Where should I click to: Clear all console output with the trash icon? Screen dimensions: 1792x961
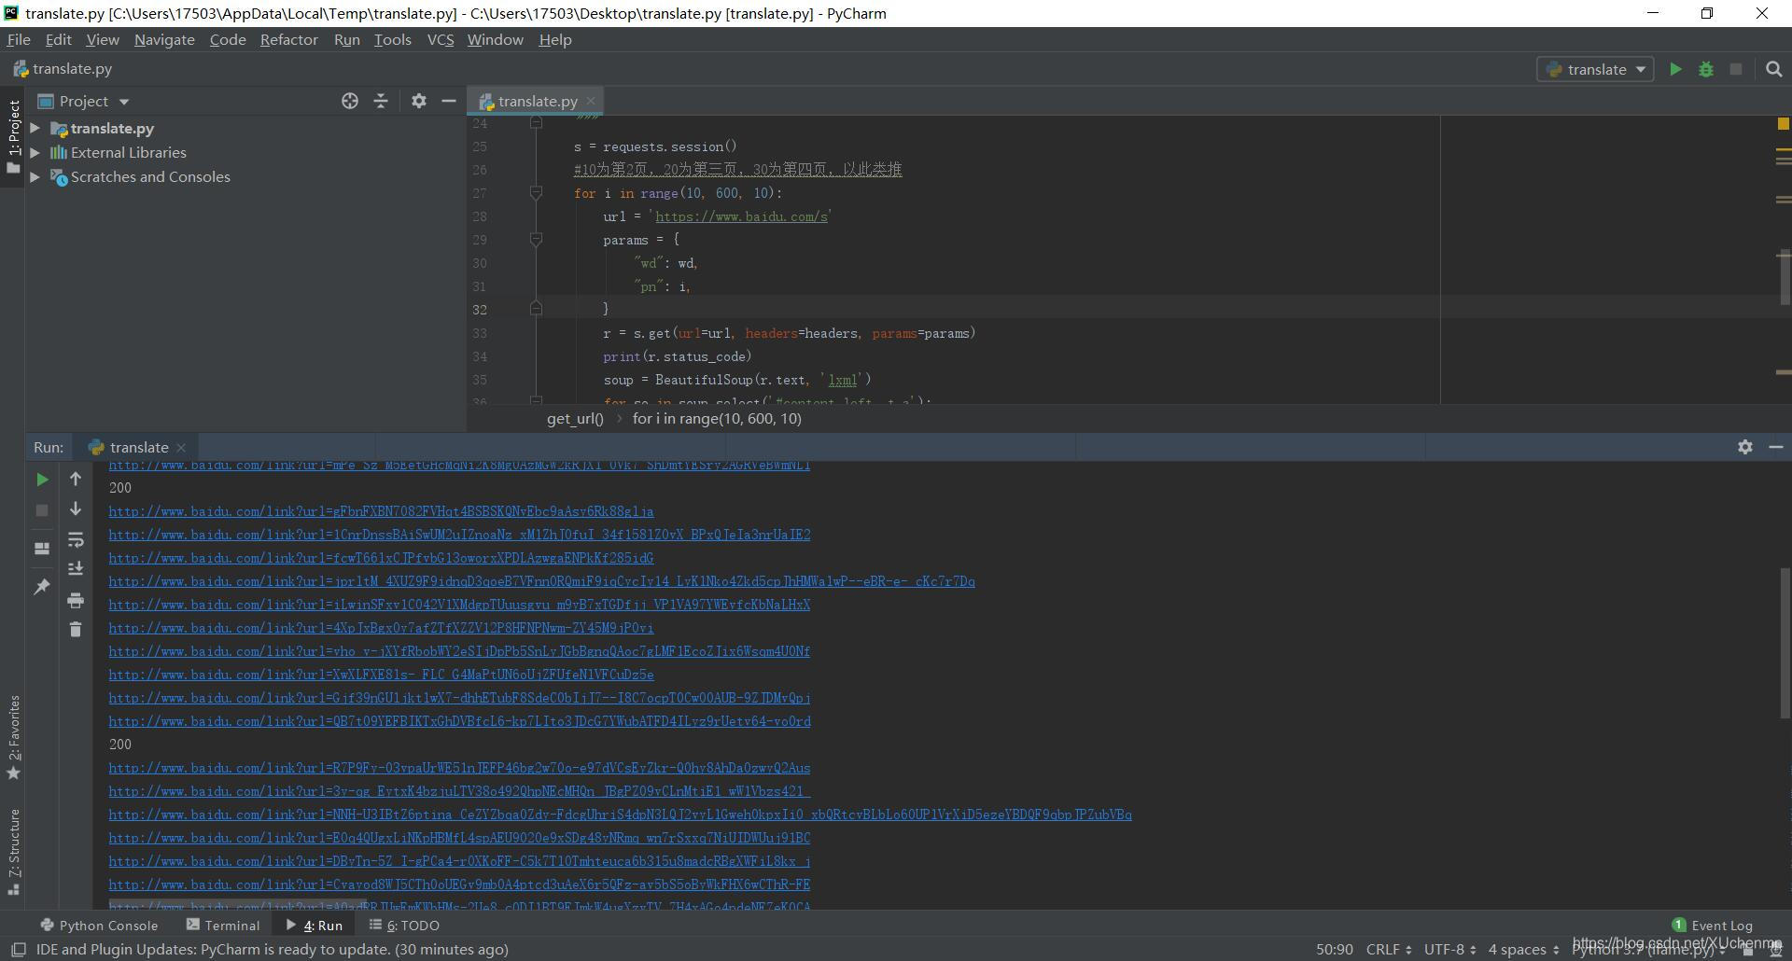76,630
